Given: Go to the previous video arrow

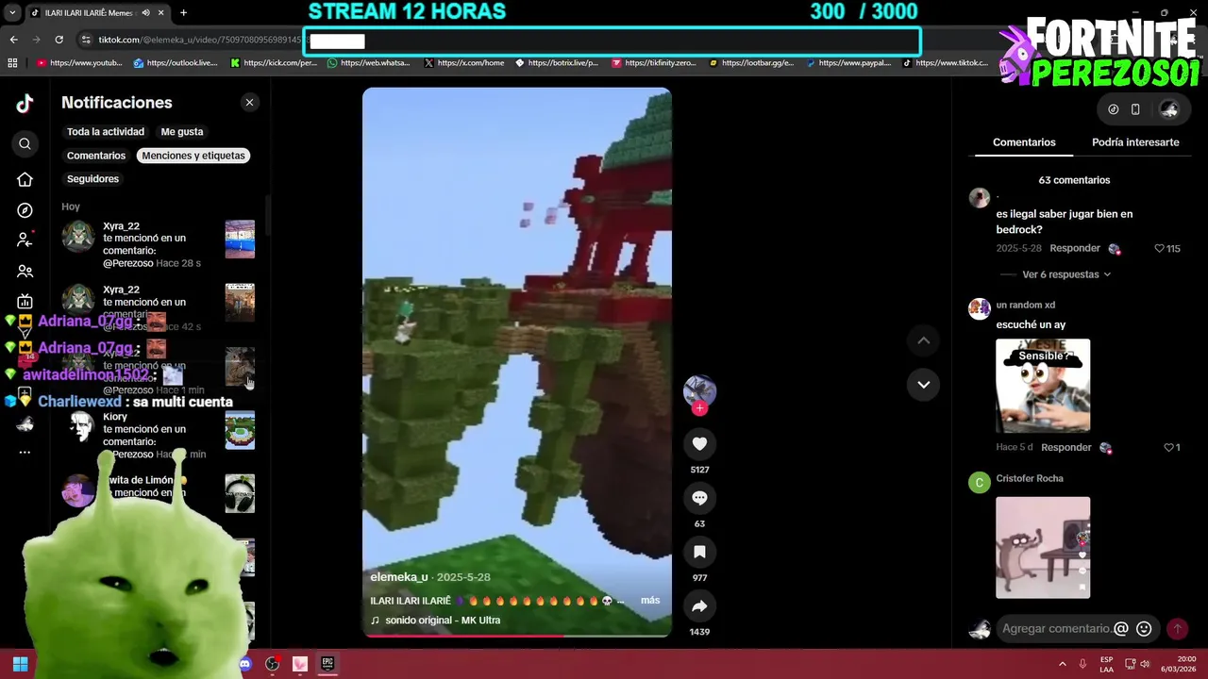Looking at the screenshot, I should 923,340.
